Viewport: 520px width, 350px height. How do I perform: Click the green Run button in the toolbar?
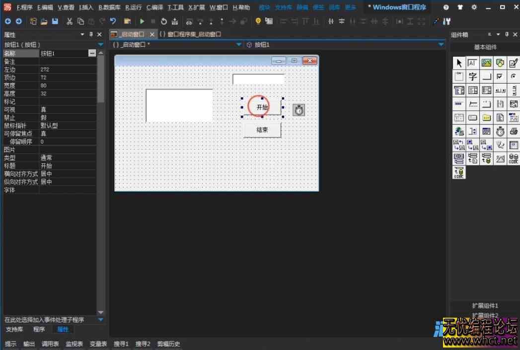[142, 21]
